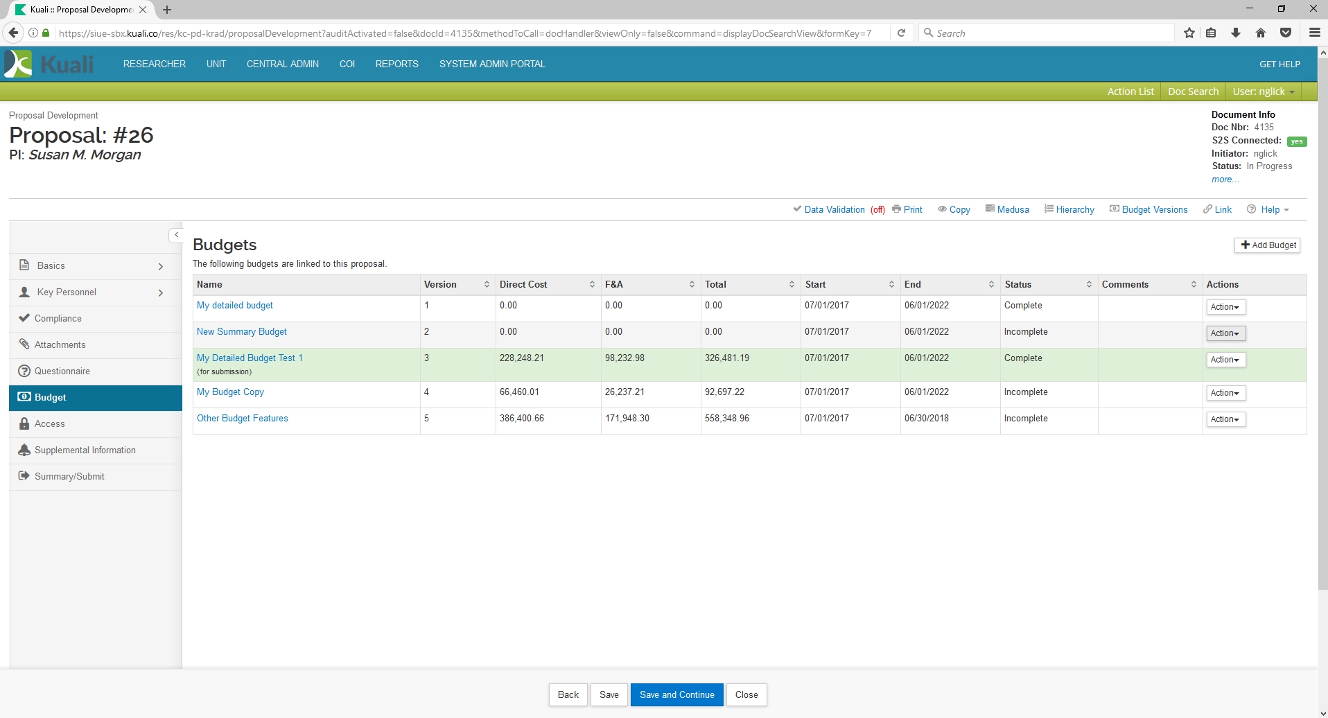Viewport: 1328px width, 718px height.
Task: Click the Add Budget button
Action: [1268, 245]
